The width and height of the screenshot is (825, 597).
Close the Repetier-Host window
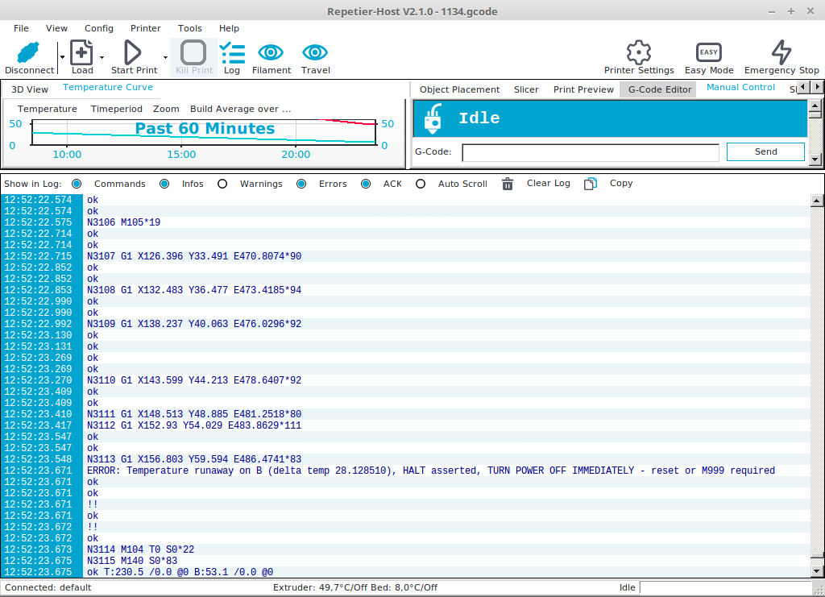[x=810, y=11]
